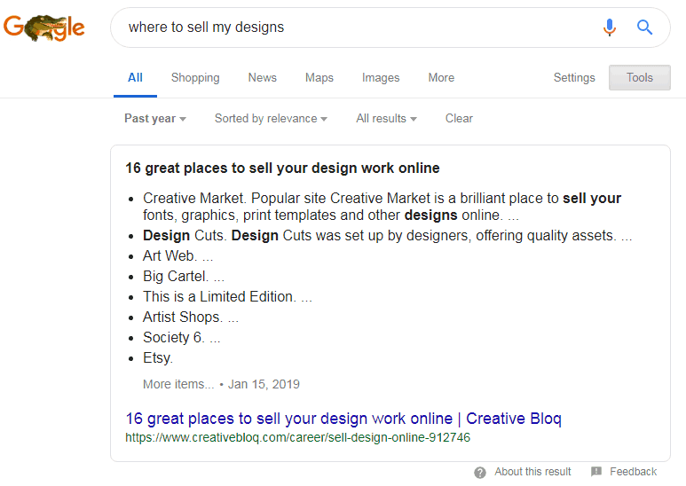
Task: Open the Sorted by relevance dropdown
Action: [x=271, y=118]
